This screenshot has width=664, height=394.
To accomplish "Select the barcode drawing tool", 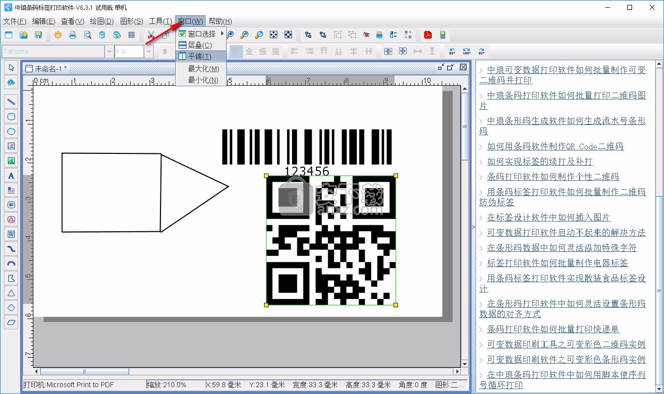I will pyautogui.click(x=11, y=205).
